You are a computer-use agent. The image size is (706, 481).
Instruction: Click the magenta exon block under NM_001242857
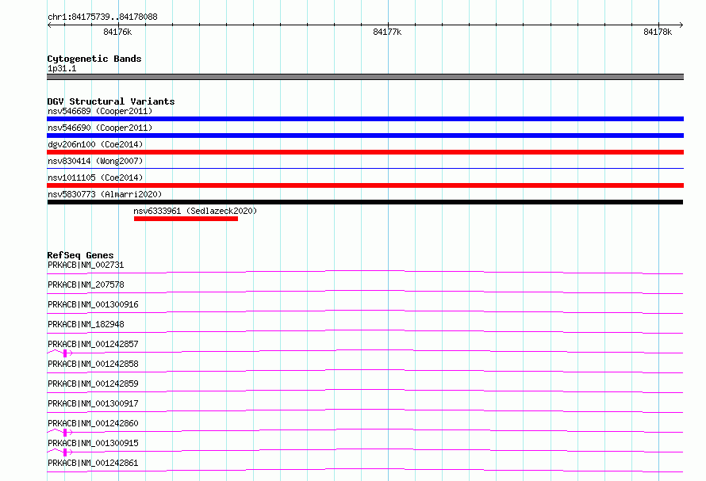pyautogui.click(x=65, y=353)
